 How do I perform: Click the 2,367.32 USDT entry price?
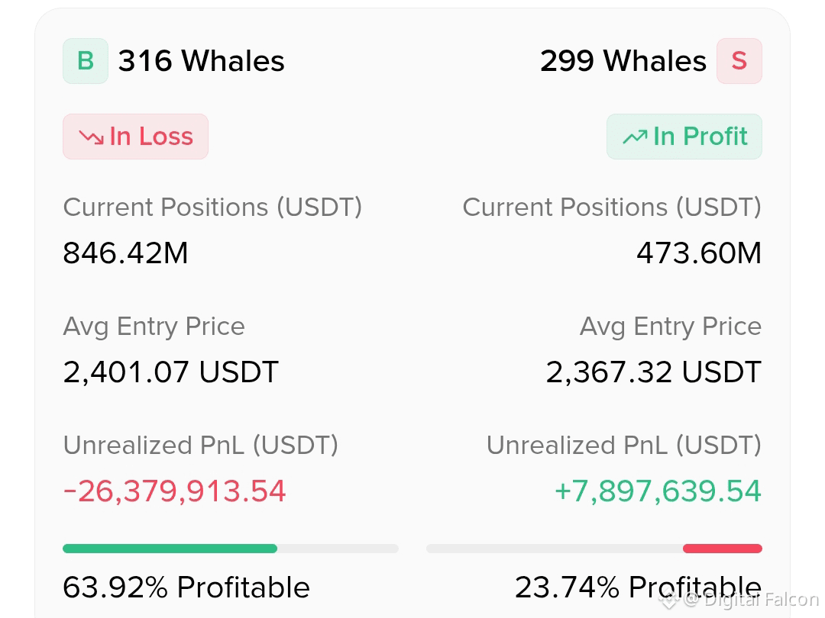[x=653, y=372]
